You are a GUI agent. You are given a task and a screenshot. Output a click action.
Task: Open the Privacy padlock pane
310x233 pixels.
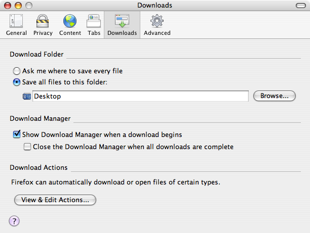coord(43,25)
